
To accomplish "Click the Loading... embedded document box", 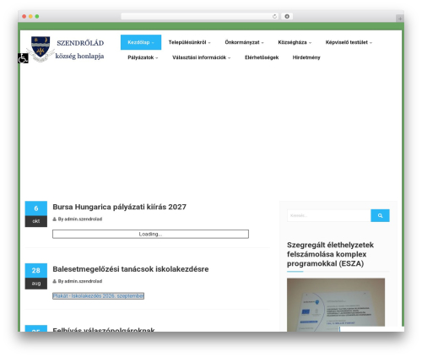I will point(150,234).
